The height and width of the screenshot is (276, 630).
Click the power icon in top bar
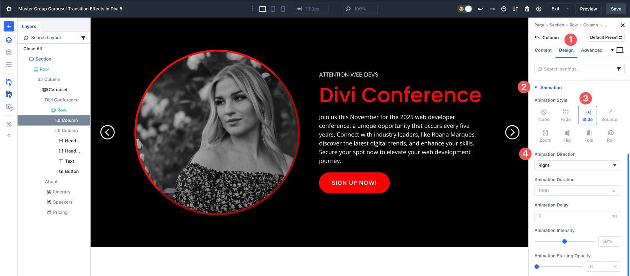(x=539, y=9)
